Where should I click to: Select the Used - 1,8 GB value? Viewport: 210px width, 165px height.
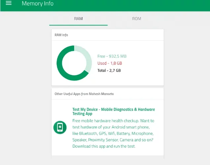coord(110,63)
